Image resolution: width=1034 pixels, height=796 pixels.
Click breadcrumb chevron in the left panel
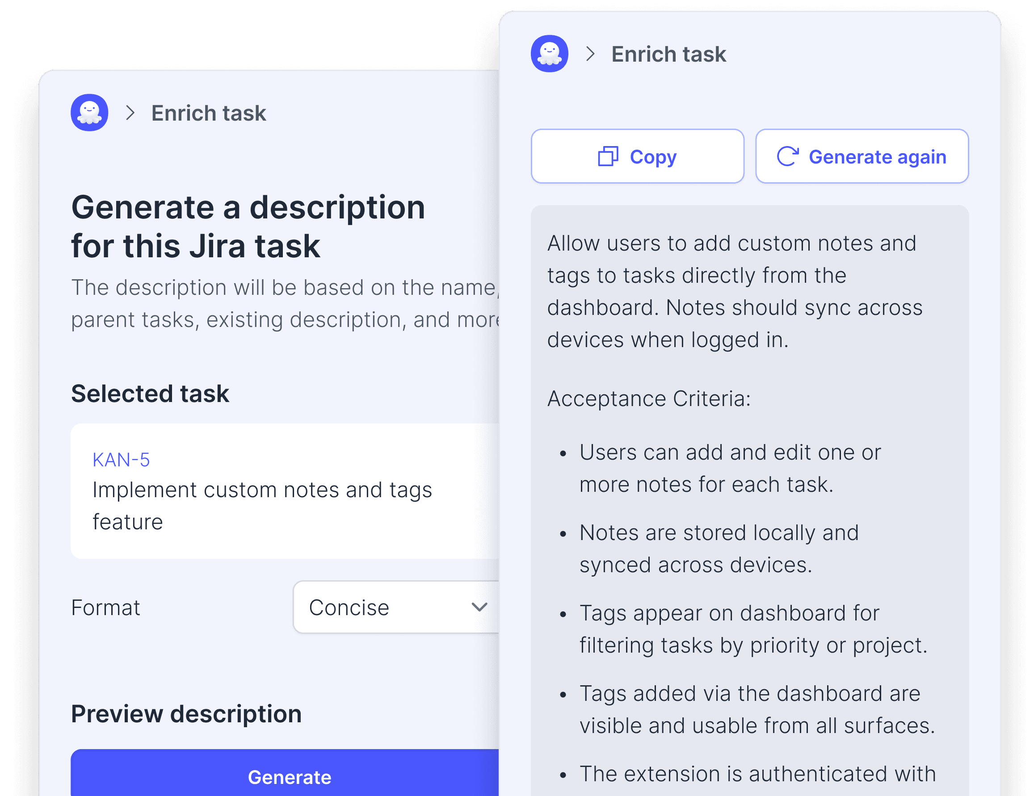[130, 113]
